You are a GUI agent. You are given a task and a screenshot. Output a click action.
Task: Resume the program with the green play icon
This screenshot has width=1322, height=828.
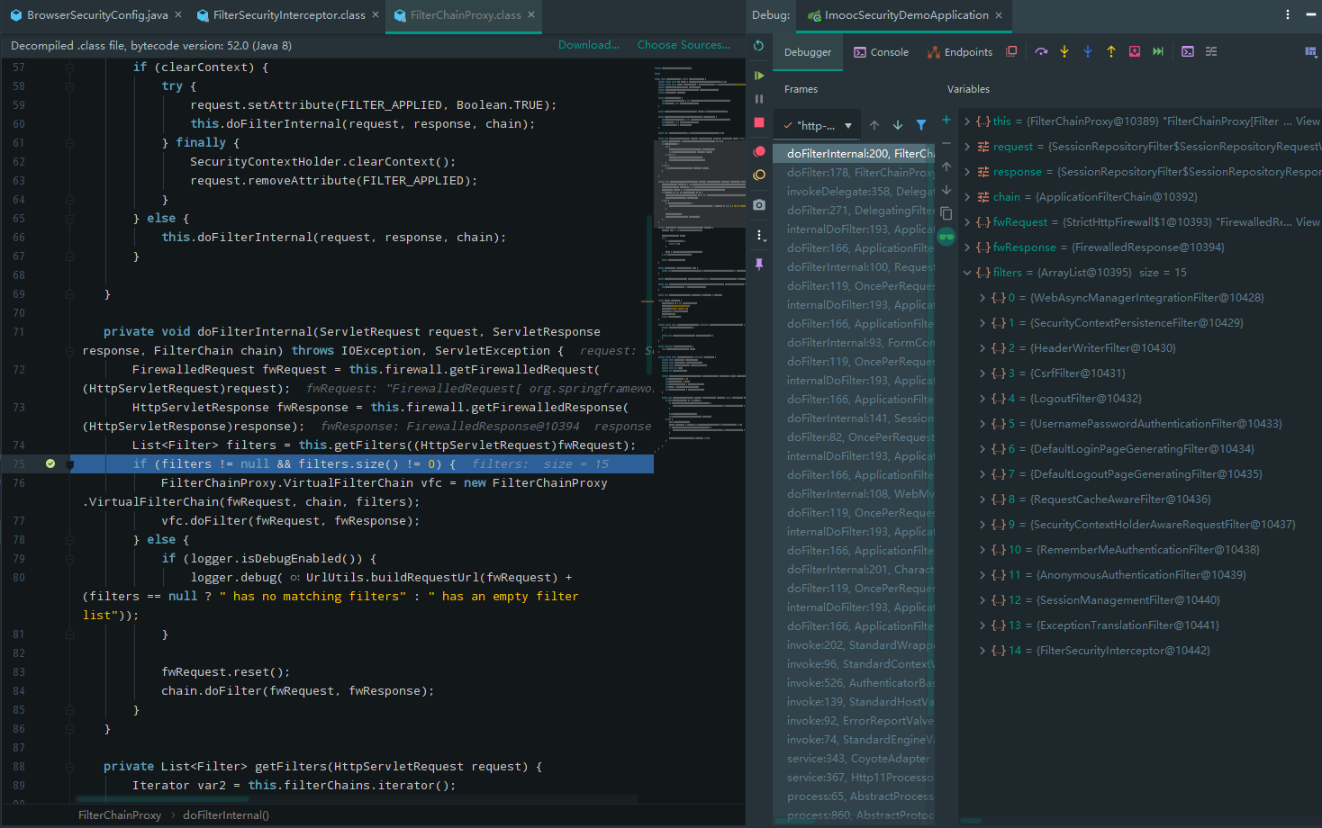click(759, 75)
